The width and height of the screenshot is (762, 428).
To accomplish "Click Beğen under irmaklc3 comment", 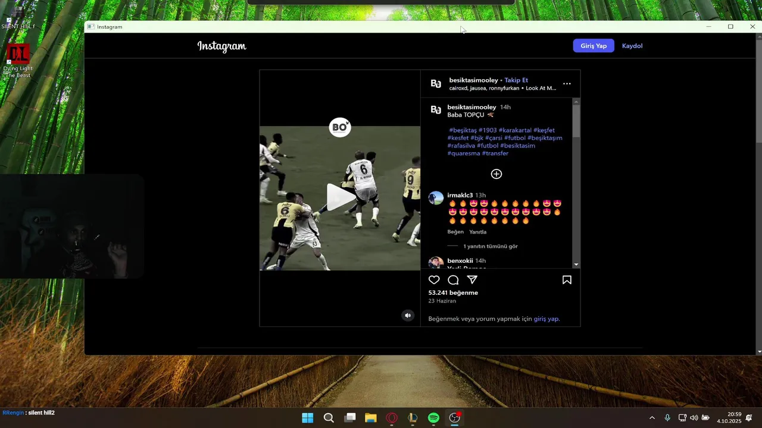I will tap(455, 232).
